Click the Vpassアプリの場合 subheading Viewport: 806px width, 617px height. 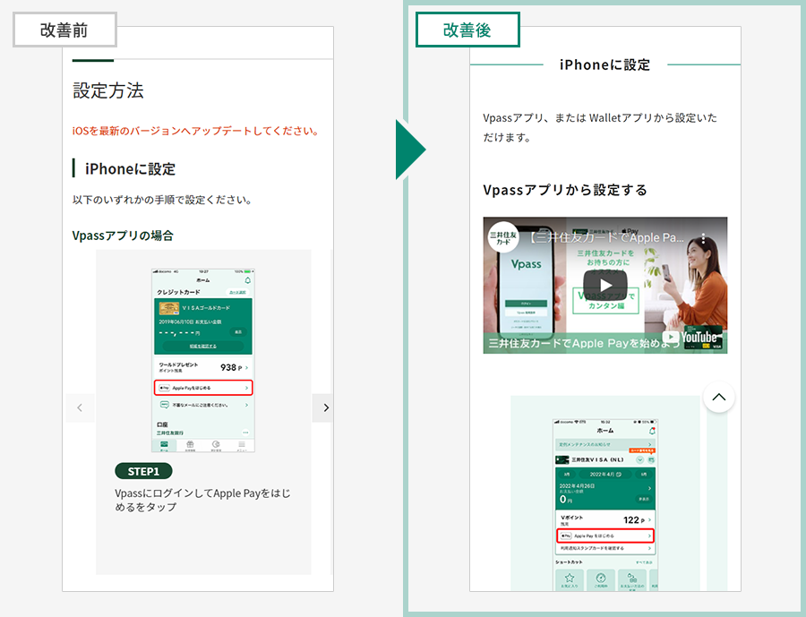click(123, 236)
